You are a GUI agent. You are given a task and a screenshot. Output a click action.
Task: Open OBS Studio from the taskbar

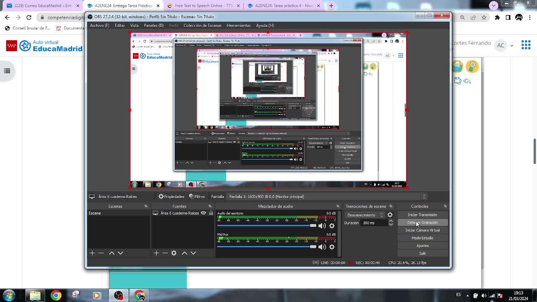point(118,295)
